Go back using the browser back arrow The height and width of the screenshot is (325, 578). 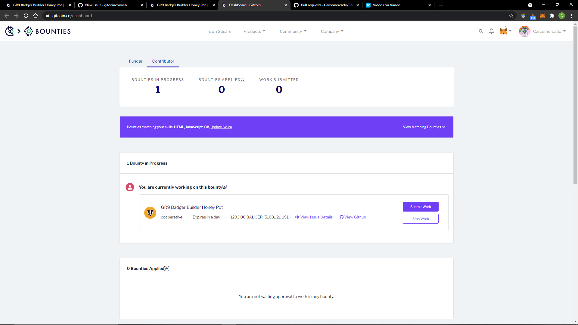[7, 16]
